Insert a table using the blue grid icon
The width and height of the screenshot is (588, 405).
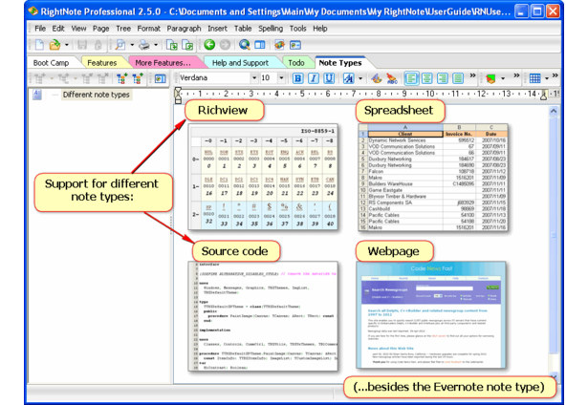click(534, 78)
